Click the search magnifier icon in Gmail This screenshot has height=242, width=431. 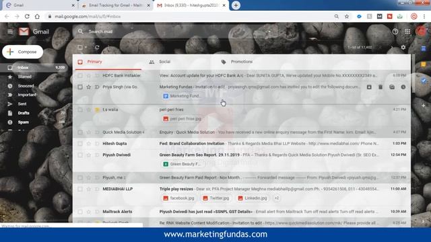click(80, 32)
